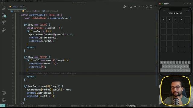This screenshot has width=193, height=108.
Task: Select the App.js editor tab
Action: [x=17, y=7]
